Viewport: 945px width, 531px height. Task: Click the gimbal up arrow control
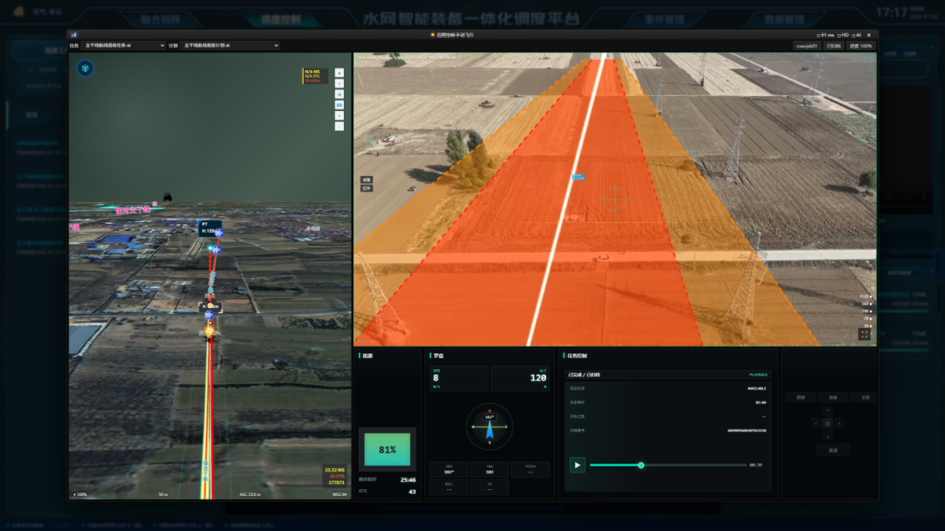point(828,411)
